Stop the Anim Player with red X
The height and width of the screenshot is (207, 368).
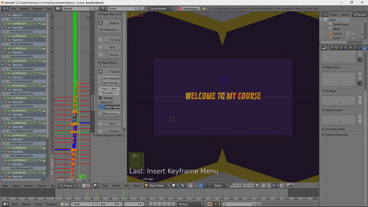coord(180,9)
